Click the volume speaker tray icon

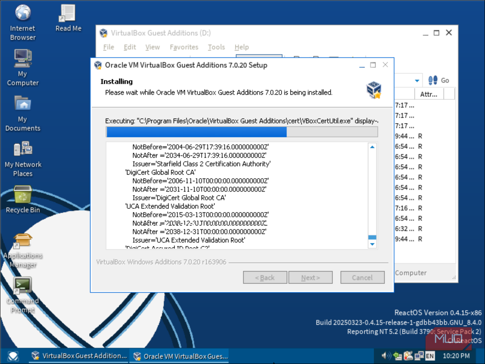[x=386, y=356]
